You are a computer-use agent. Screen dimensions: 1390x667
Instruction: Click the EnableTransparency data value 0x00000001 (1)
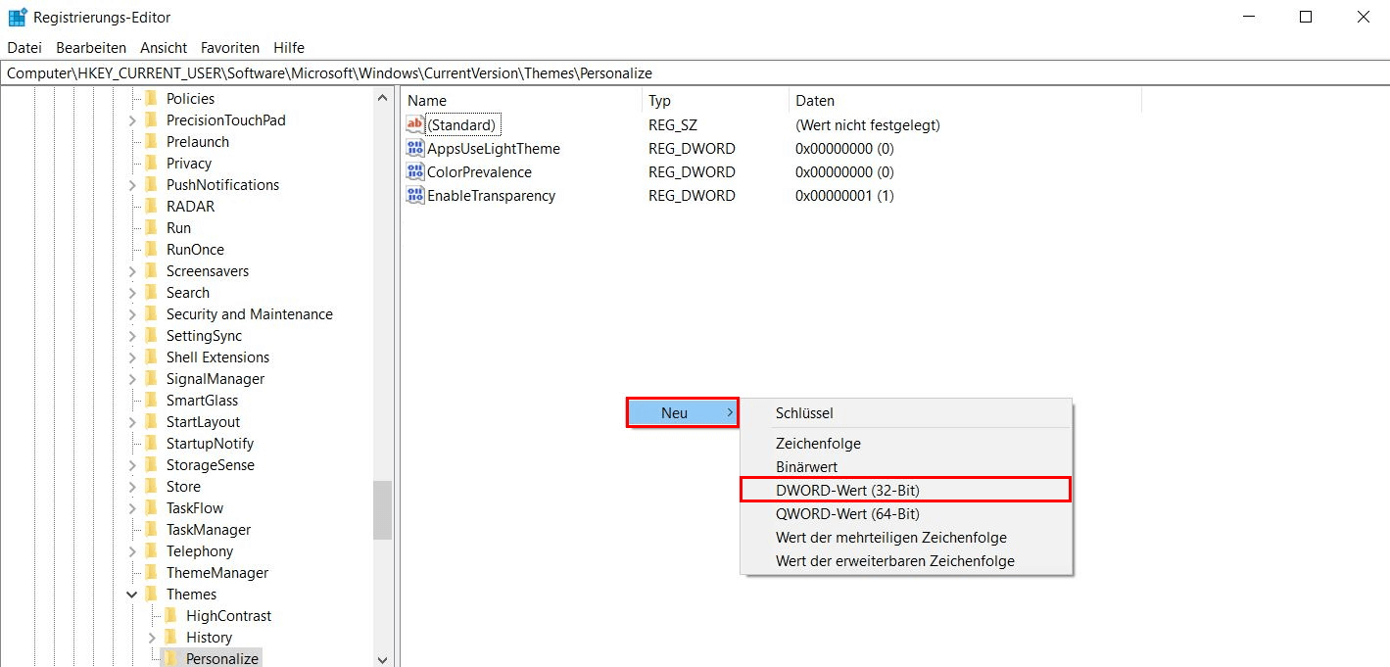tap(844, 195)
